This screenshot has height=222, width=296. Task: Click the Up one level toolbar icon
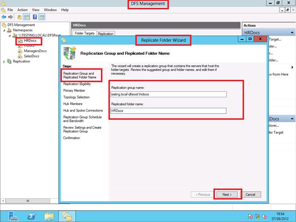(19, 17)
